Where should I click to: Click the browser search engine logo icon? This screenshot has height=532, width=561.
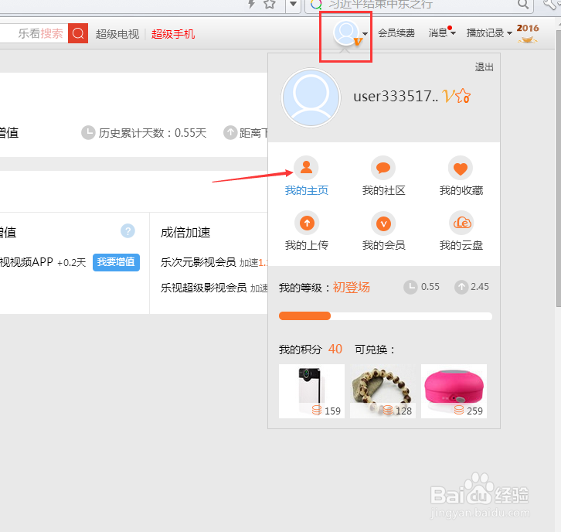316,5
